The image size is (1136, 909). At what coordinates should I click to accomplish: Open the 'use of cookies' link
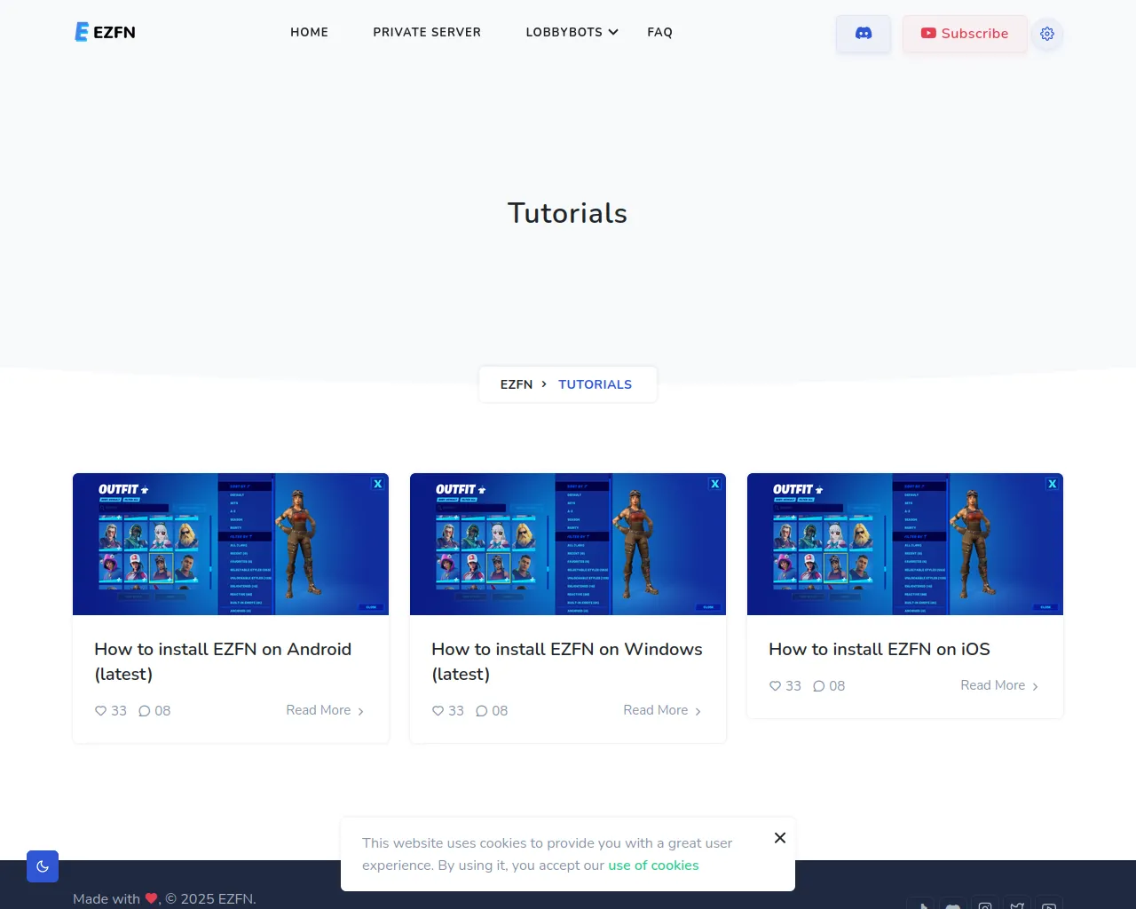(x=653, y=866)
